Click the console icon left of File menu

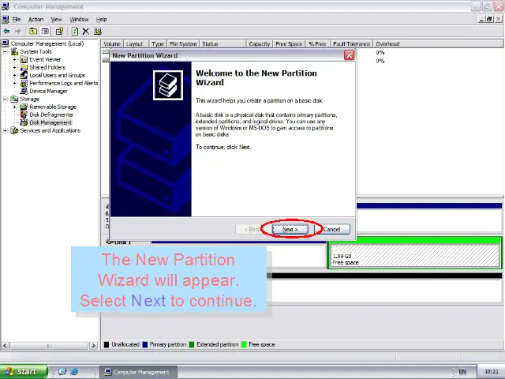6,19
